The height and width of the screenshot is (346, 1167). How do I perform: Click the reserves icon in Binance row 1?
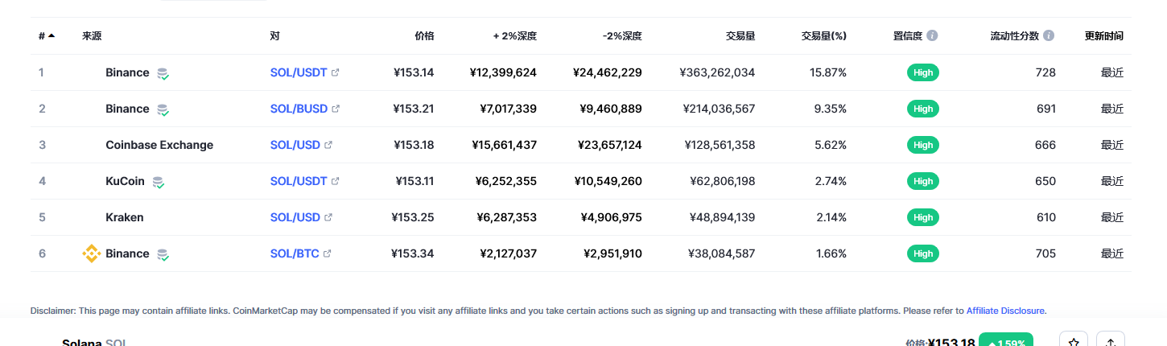coord(163,74)
